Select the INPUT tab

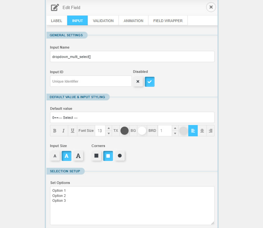click(77, 21)
